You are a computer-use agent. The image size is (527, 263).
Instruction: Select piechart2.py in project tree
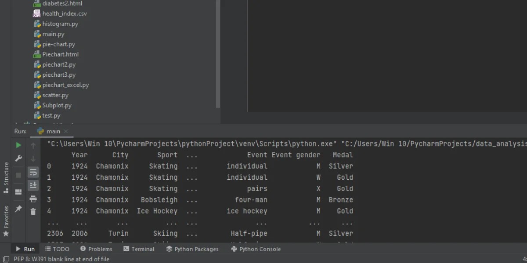pos(54,64)
